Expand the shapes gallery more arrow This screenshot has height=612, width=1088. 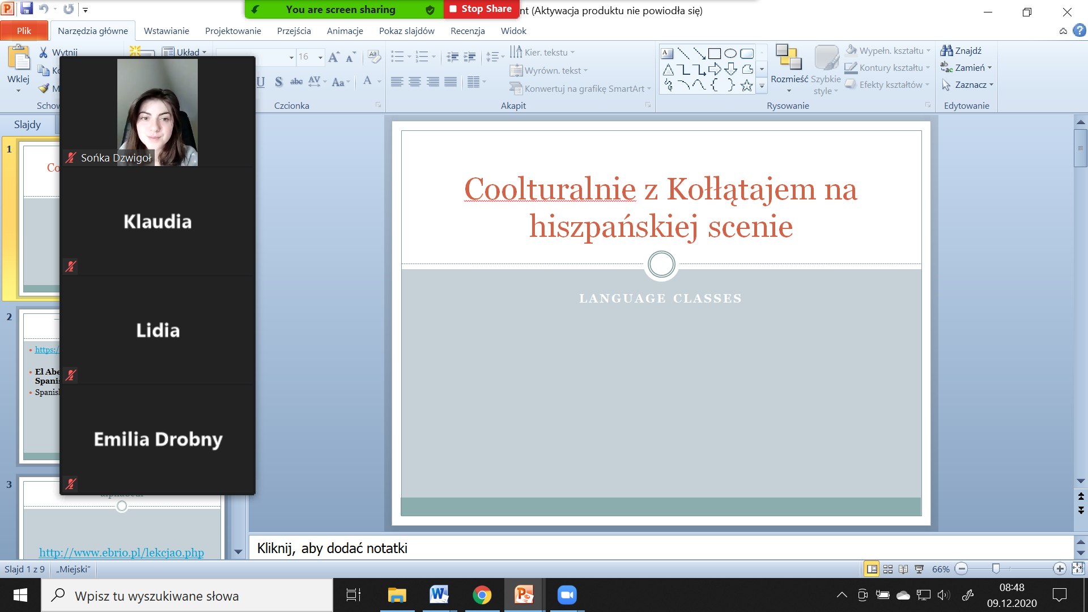click(762, 86)
